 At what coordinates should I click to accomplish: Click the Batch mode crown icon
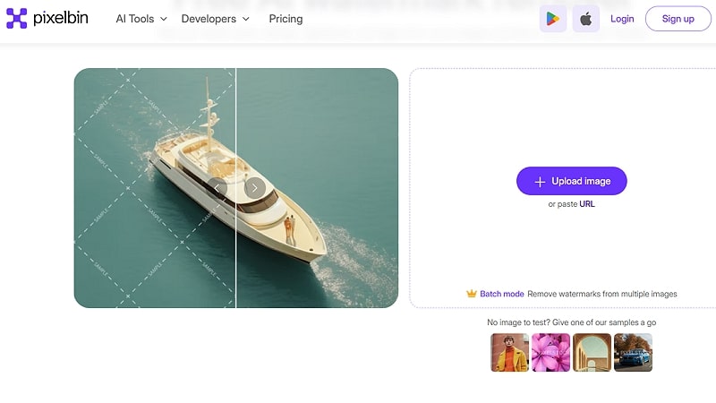[471, 294]
